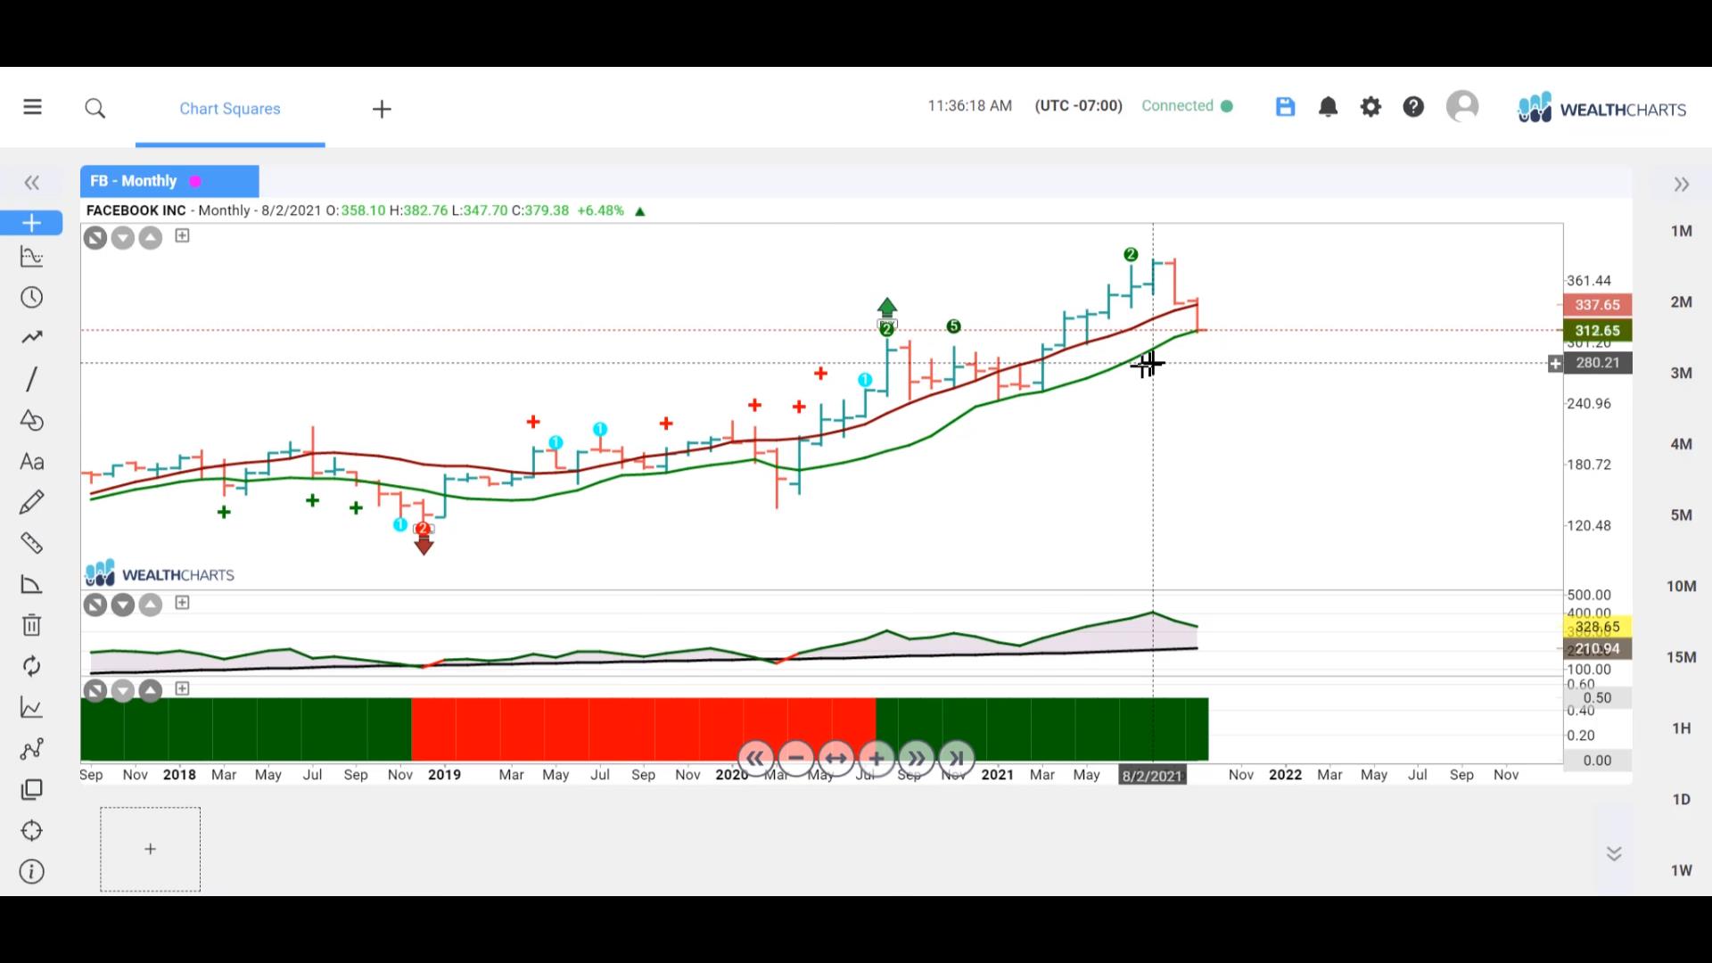
Task: Select the 15M timeframe
Action: tap(1681, 657)
